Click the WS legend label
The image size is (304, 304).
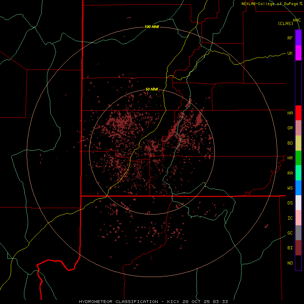click(290, 188)
